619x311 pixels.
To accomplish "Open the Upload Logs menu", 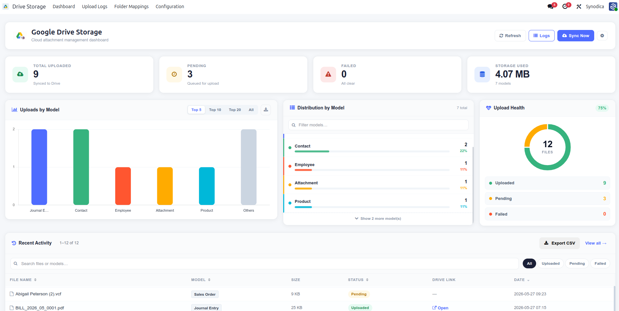I will click(x=95, y=7).
